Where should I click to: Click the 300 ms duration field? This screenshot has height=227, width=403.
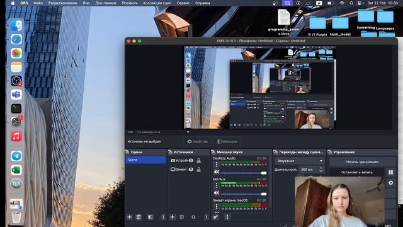tap(309, 170)
